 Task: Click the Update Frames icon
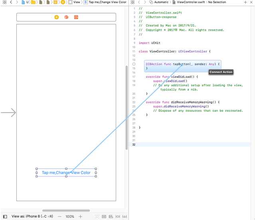tap(97, 216)
